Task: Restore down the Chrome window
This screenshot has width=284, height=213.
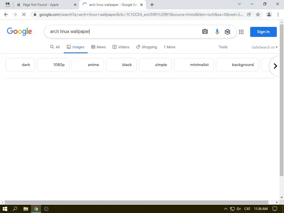Action: point(265,4)
